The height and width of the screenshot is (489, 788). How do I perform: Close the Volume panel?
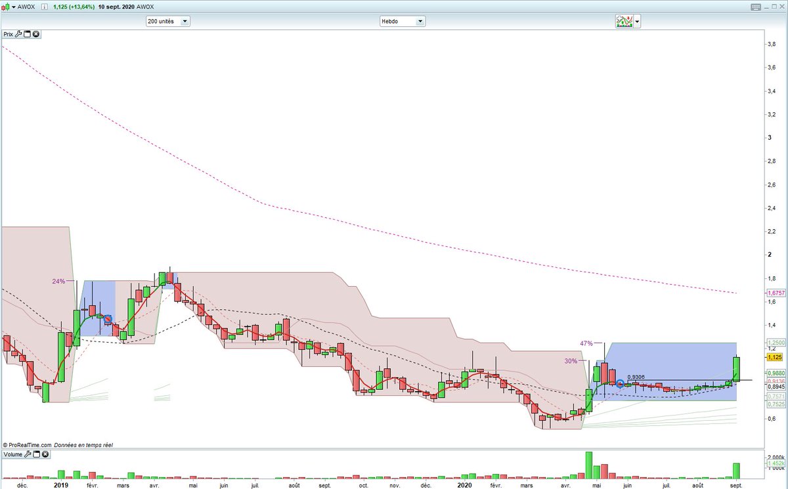click(45, 454)
